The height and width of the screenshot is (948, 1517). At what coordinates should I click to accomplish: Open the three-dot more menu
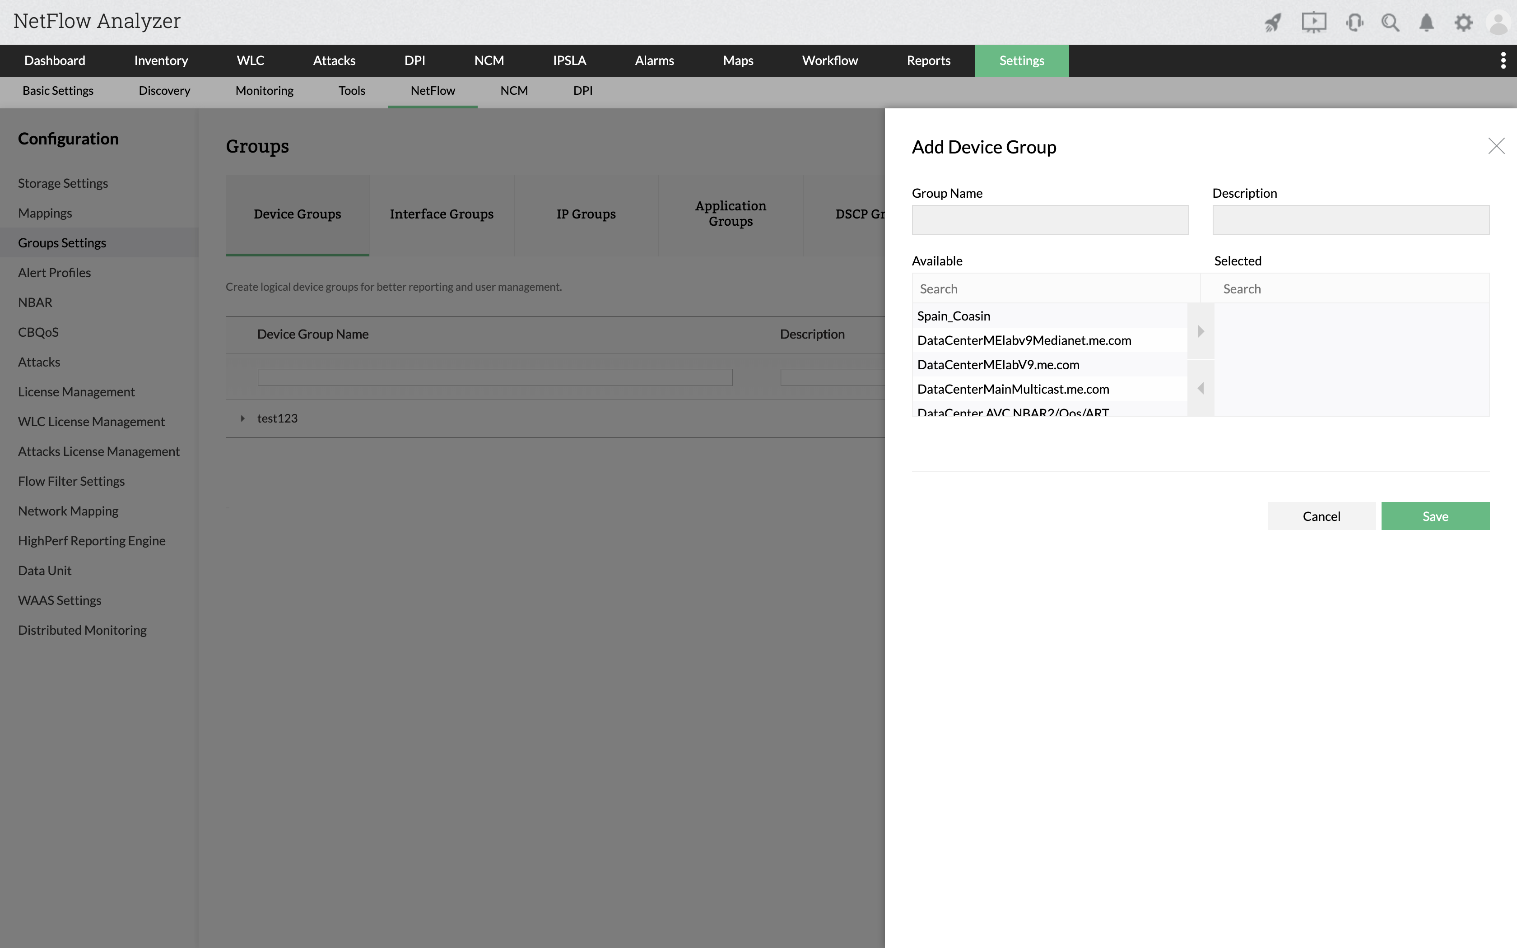(x=1503, y=61)
